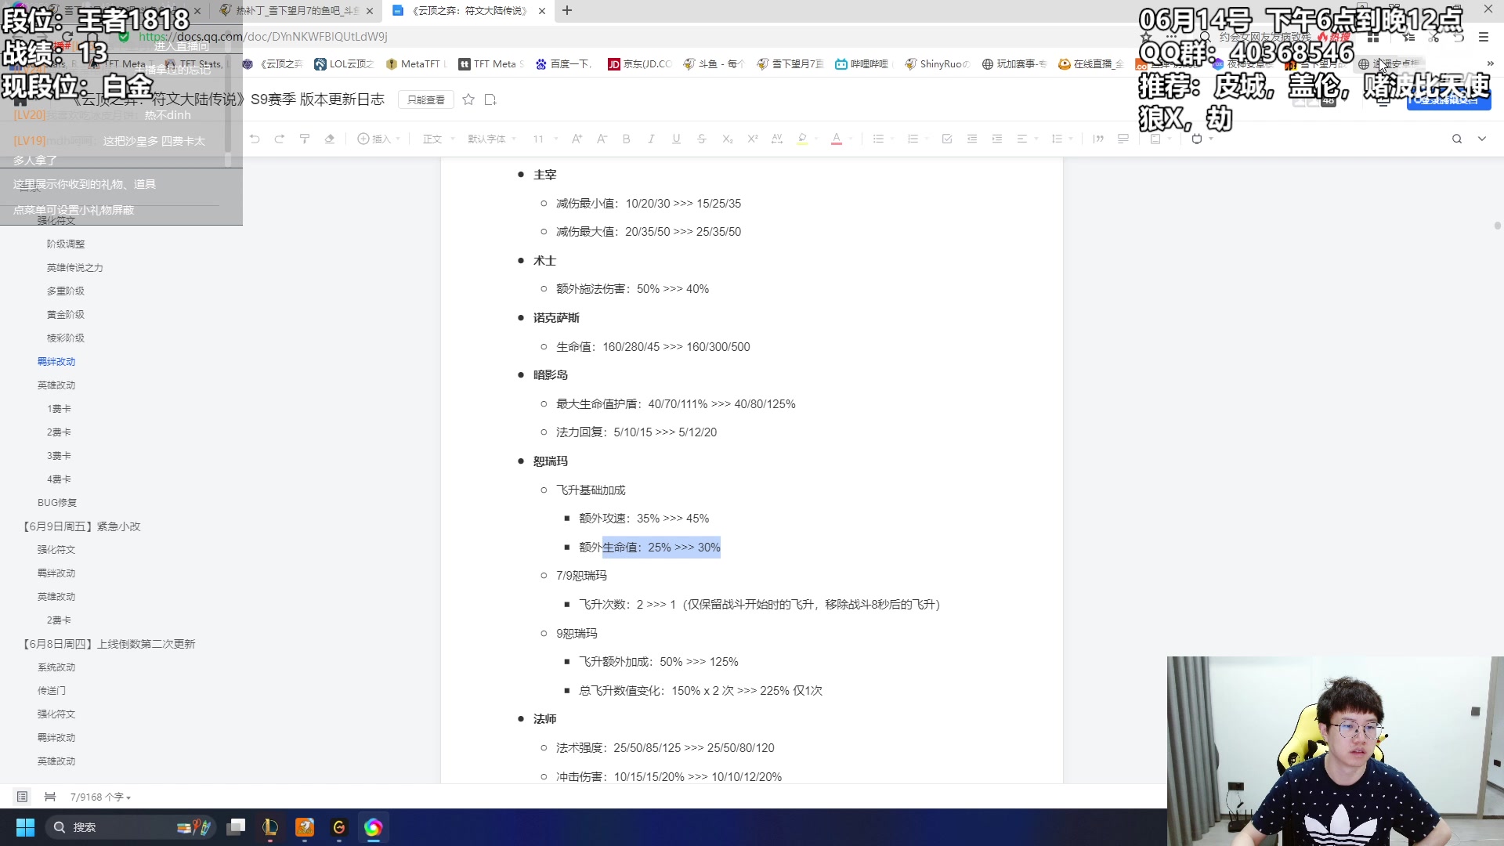This screenshot has height=846, width=1504.
Task: Toggle italic formatting
Action: coord(651,139)
